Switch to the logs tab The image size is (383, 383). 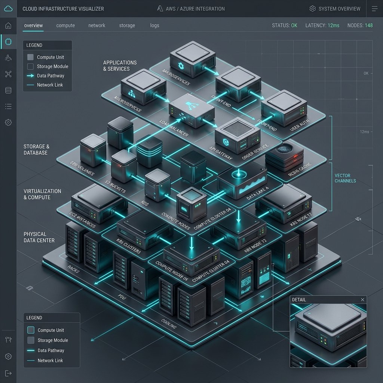click(x=154, y=25)
